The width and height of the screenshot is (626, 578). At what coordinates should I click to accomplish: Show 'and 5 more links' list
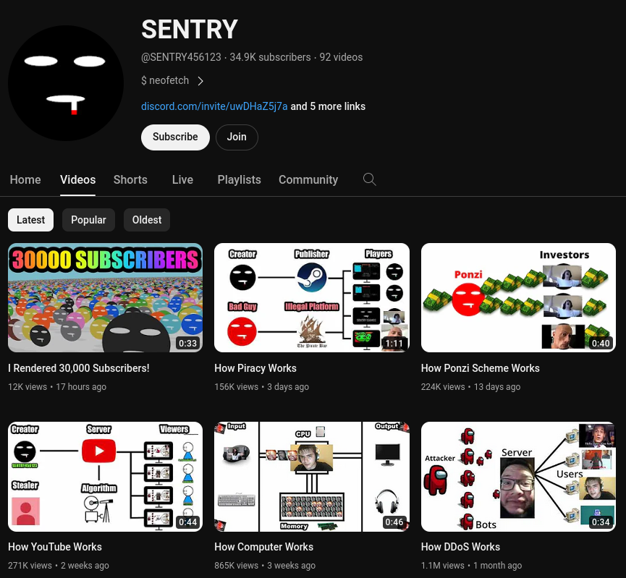328,106
